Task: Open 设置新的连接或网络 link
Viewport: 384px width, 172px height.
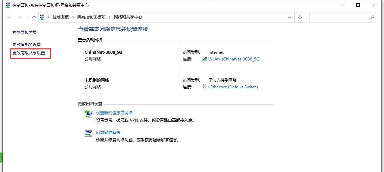Action: [114, 113]
